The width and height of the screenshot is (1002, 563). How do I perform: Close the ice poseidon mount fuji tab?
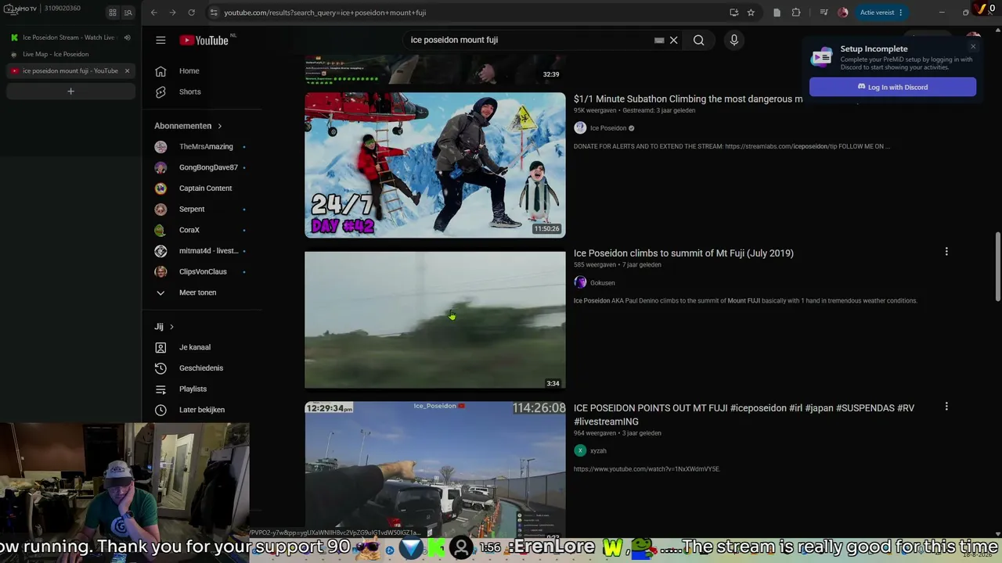[127, 71]
